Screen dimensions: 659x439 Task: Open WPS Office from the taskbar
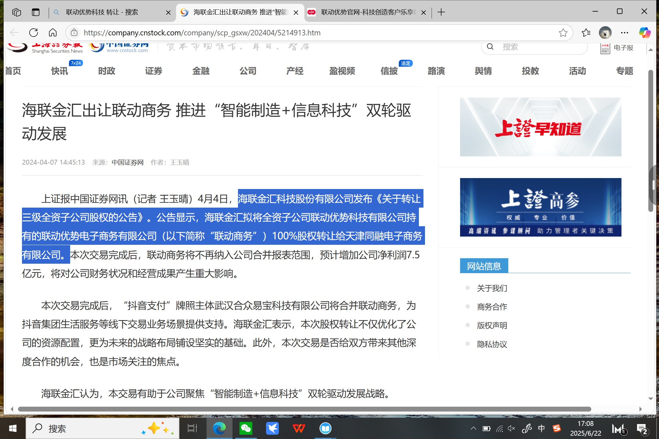coord(299,429)
